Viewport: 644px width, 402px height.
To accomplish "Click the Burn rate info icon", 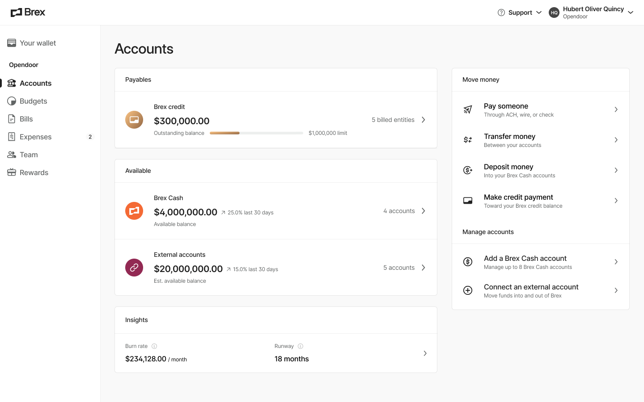I will coord(154,346).
